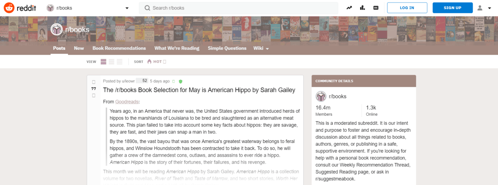Open the Popular trending arrow icon
Viewport: 498px width, 185px height.
pos(350,8)
